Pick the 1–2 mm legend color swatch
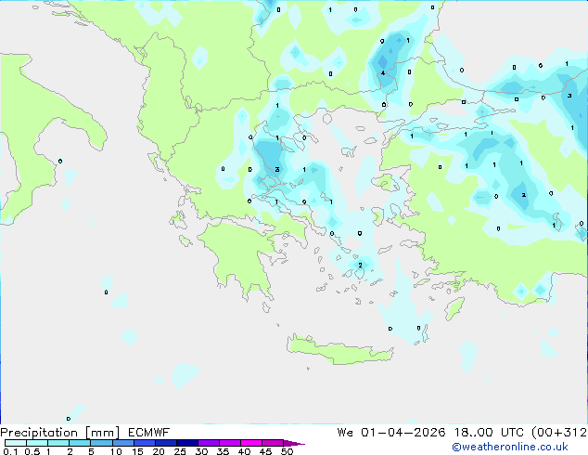 (58, 443)
